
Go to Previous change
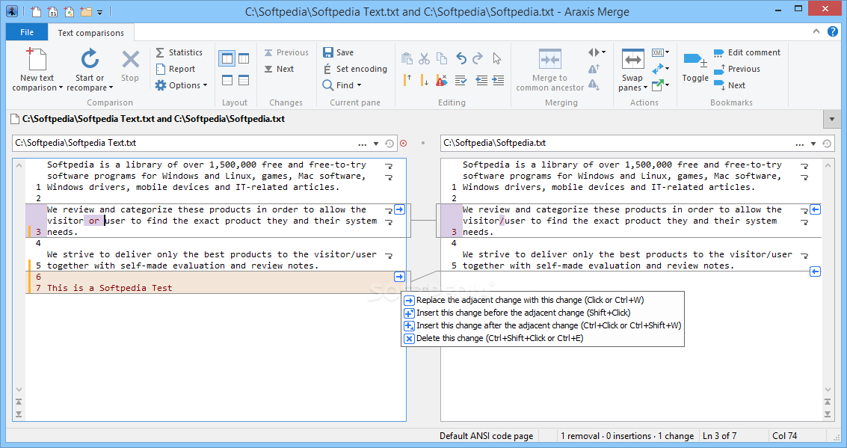[286, 52]
